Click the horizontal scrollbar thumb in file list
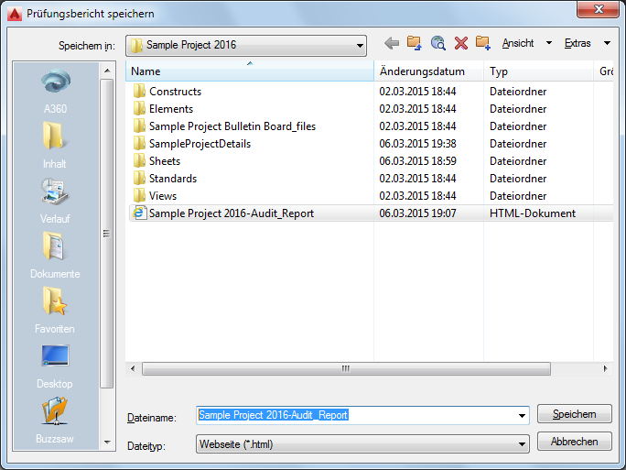Image resolution: width=626 pixels, height=470 pixels. point(346,368)
